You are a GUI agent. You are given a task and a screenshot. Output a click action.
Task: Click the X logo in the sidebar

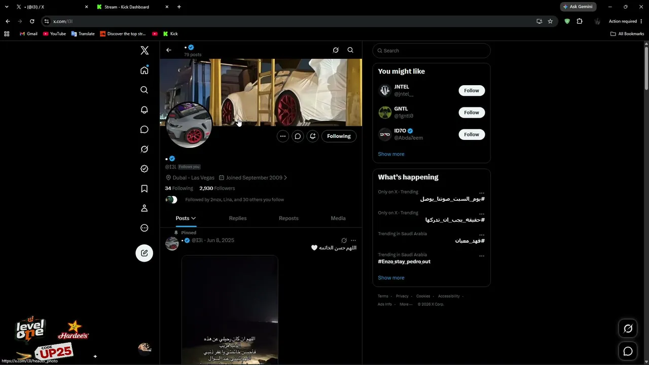(x=145, y=50)
